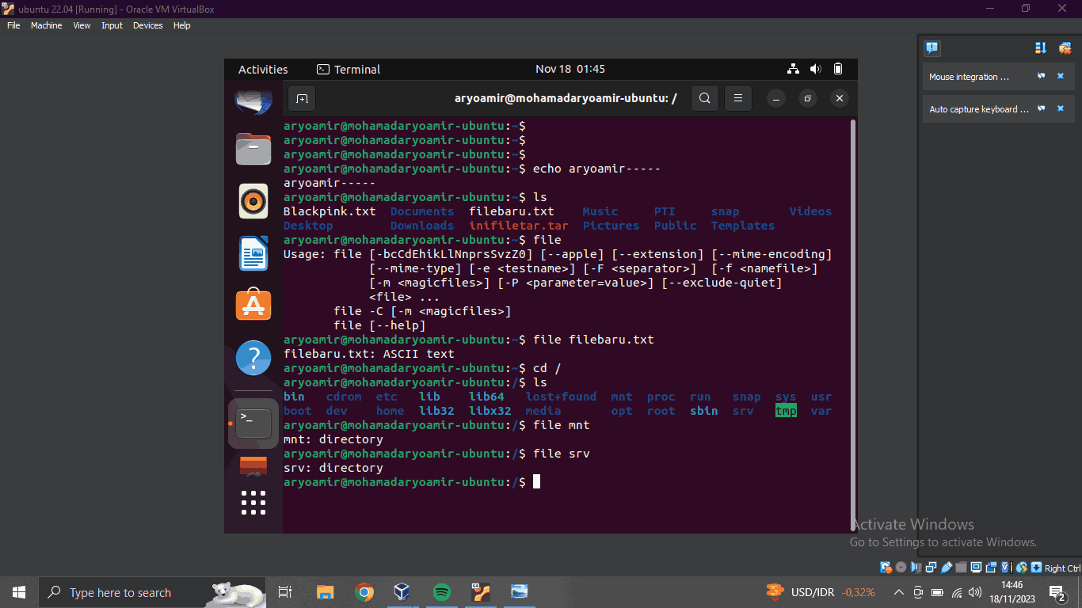Open Google Chrome from Windows taskbar
The width and height of the screenshot is (1082, 608).
[364, 592]
